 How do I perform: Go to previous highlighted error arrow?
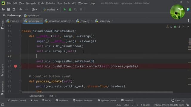click(184, 26)
